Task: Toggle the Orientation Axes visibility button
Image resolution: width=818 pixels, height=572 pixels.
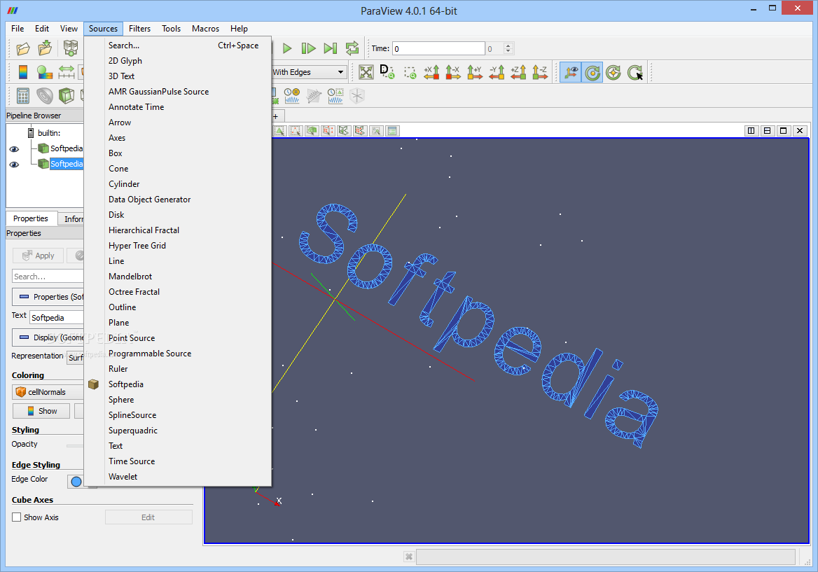Action: [x=571, y=73]
